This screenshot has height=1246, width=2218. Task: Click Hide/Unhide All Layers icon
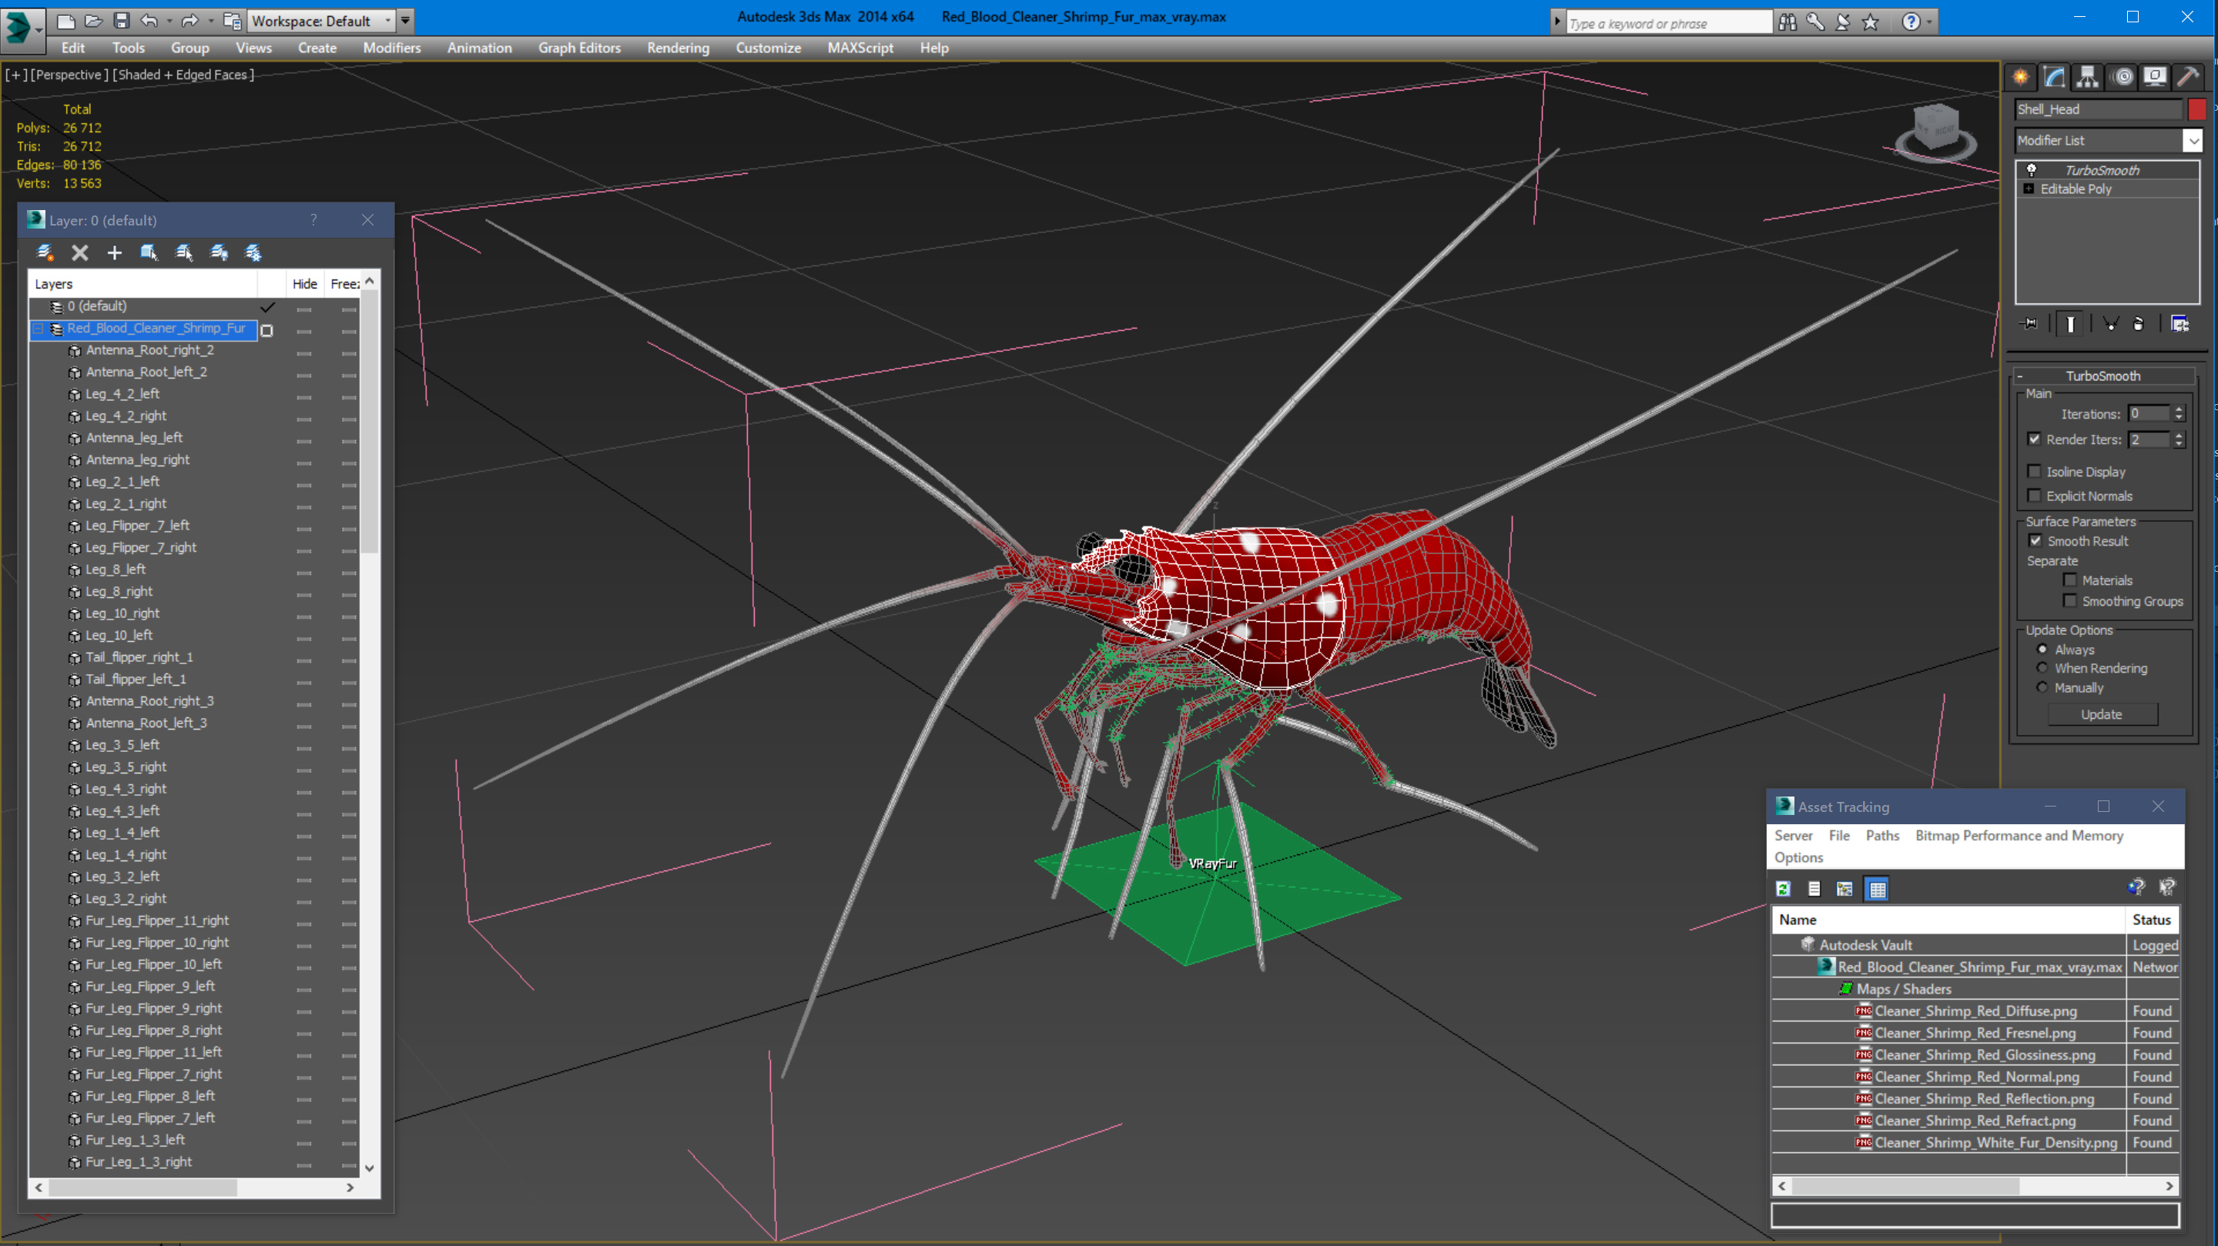(219, 252)
